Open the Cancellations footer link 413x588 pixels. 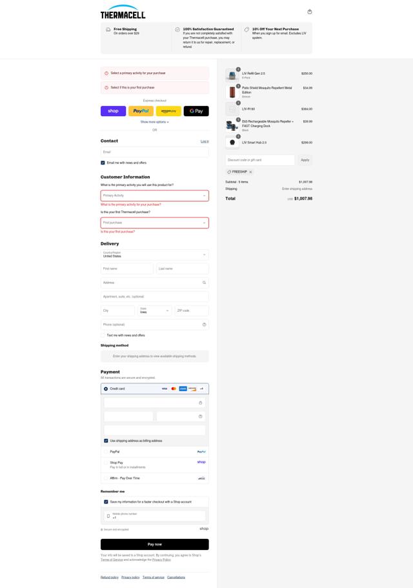point(176,577)
